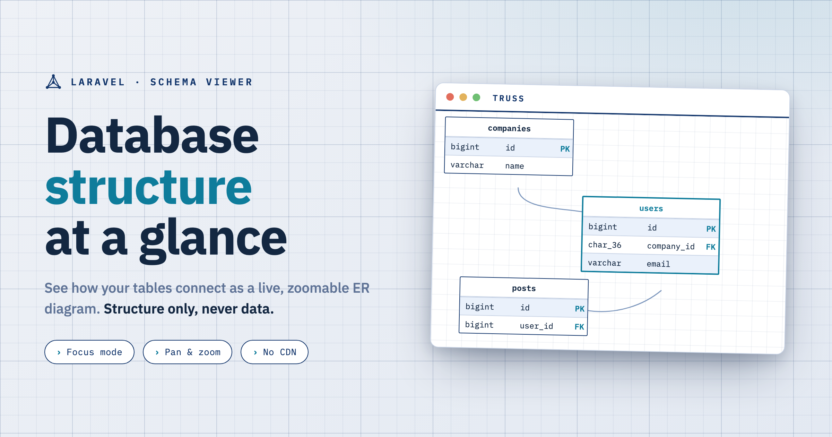Click PK badge in companies id row

[565, 149]
